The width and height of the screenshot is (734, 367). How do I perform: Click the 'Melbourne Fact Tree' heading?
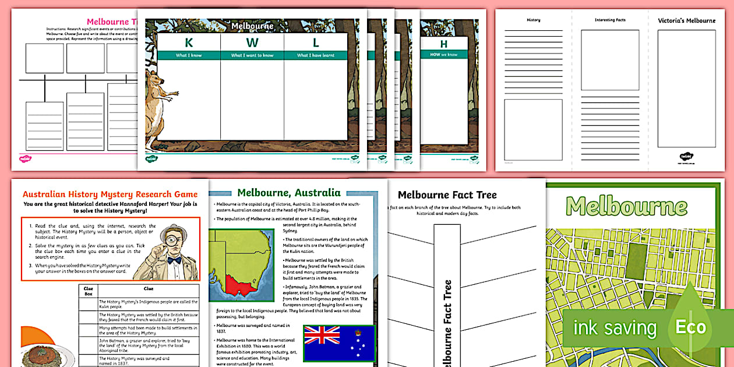click(x=447, y=195)
